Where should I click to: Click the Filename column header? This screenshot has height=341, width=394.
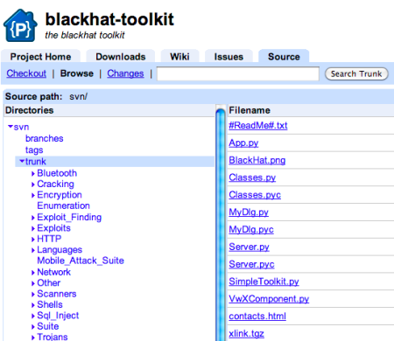[x=250, y=110]
